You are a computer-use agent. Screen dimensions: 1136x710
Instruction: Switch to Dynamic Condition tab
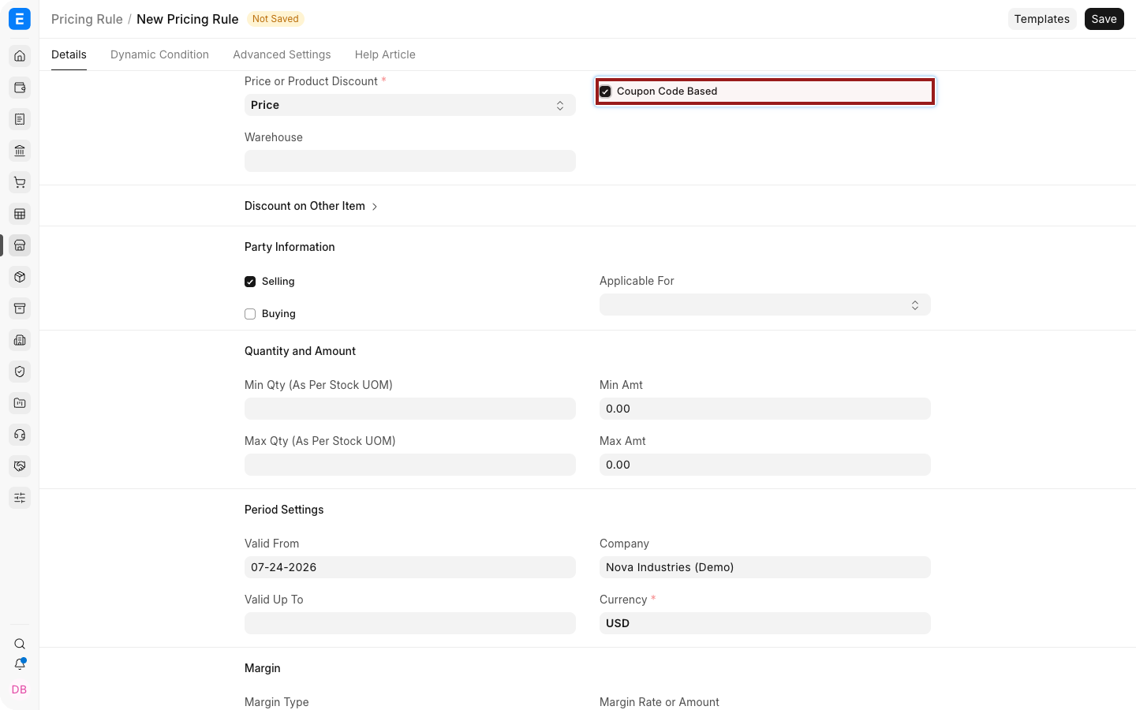(x=159, y=54)
